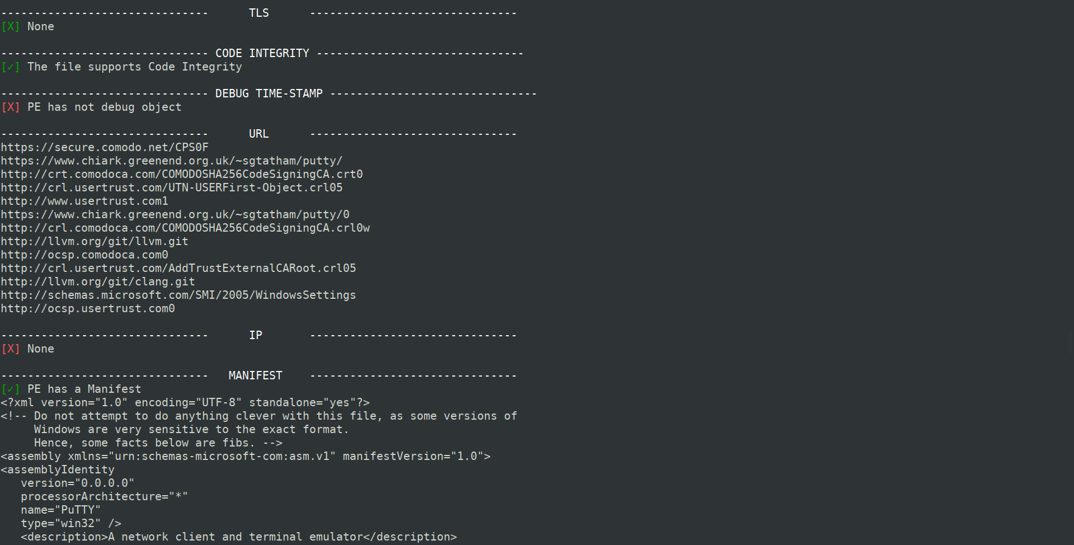This screenshot has height=545, width=1074.
Task: Click the red X marker under IP section
Action: coord(11,349)
